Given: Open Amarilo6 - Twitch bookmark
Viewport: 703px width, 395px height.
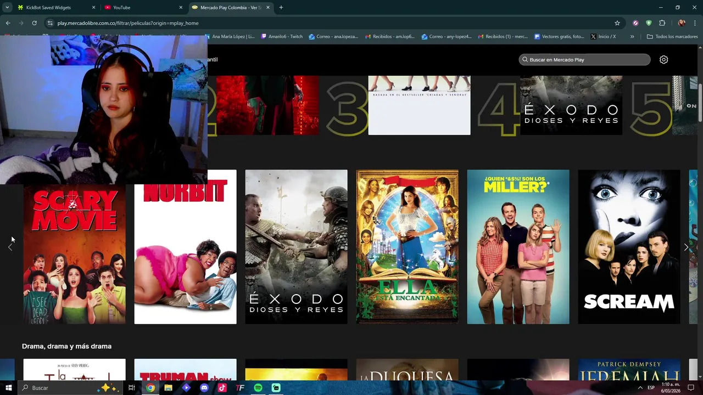Looking at the screenshot, I should (x=282, y=37).
